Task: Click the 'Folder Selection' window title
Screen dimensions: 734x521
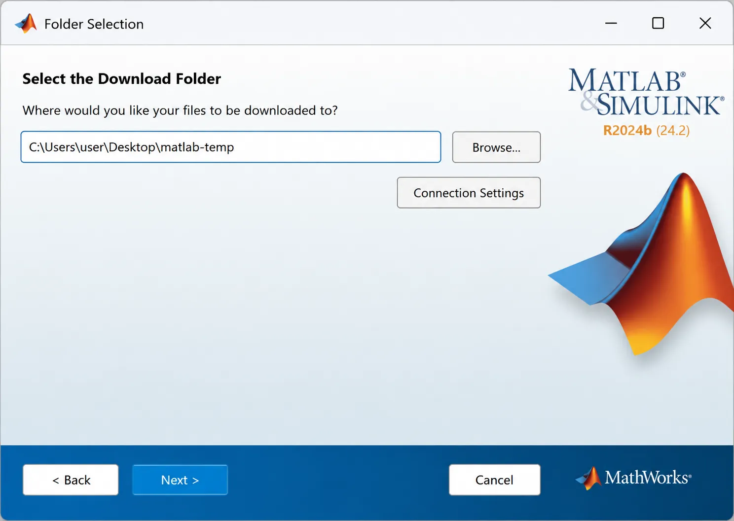Action: pyautogui.click(x=94, y=24)
